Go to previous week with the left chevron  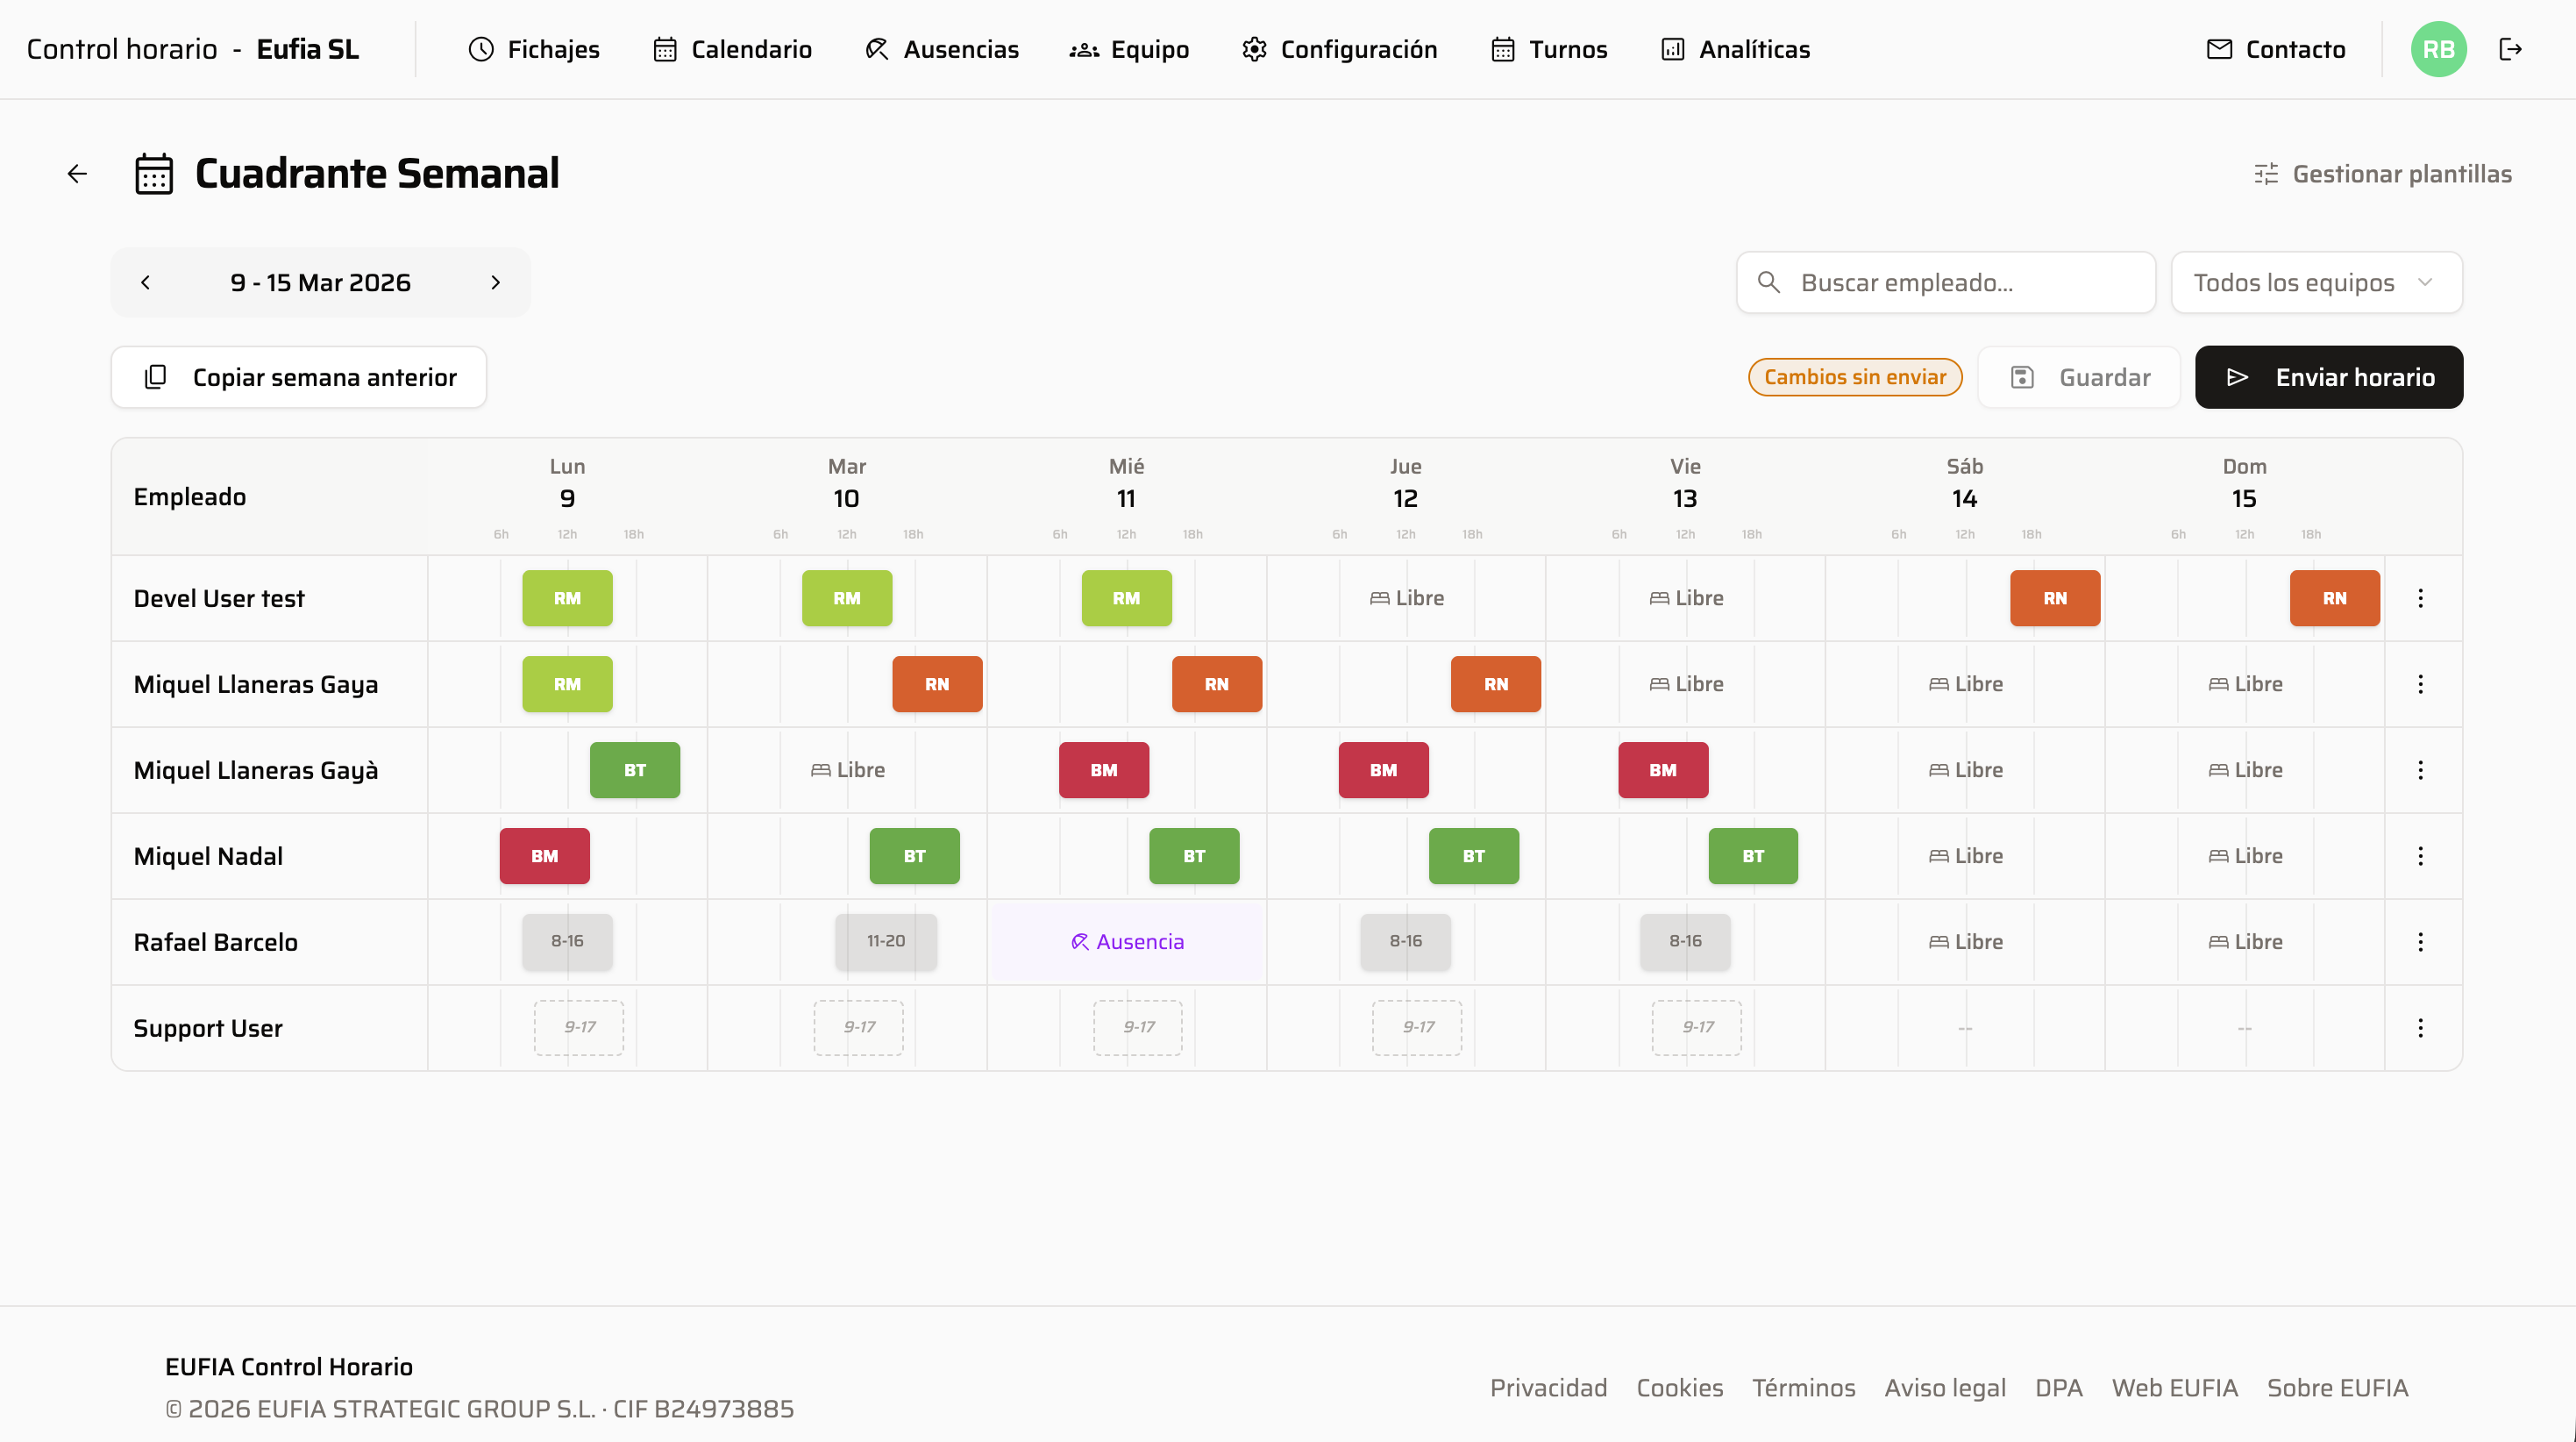[x=146, y=282]
